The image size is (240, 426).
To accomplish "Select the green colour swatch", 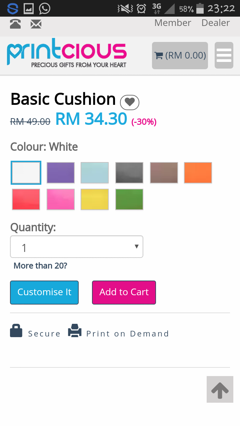I will pyautogui.click(x=129, y=199).
